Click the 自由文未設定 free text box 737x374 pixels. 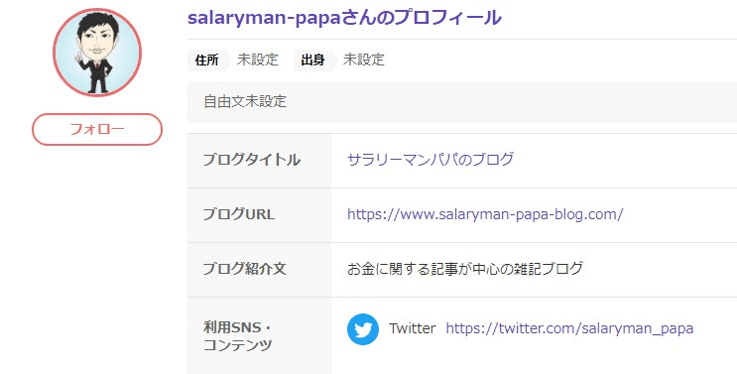click(x=462, y=102)
